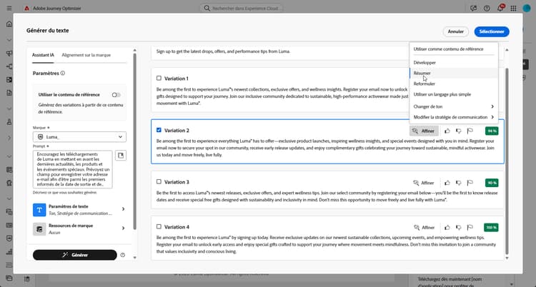Screen dimensions: 536x287
Task: Switch to Alignement sur la marque tab
Action: pos(86,55)
